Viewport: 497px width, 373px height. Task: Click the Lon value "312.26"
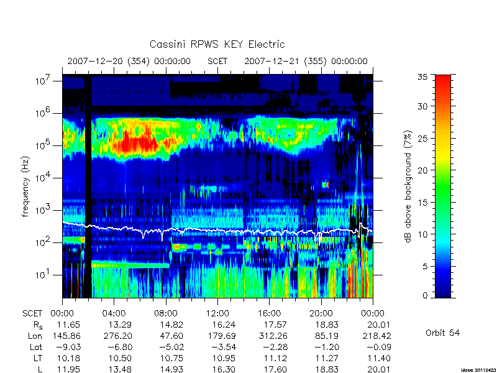tap(273, 336)
